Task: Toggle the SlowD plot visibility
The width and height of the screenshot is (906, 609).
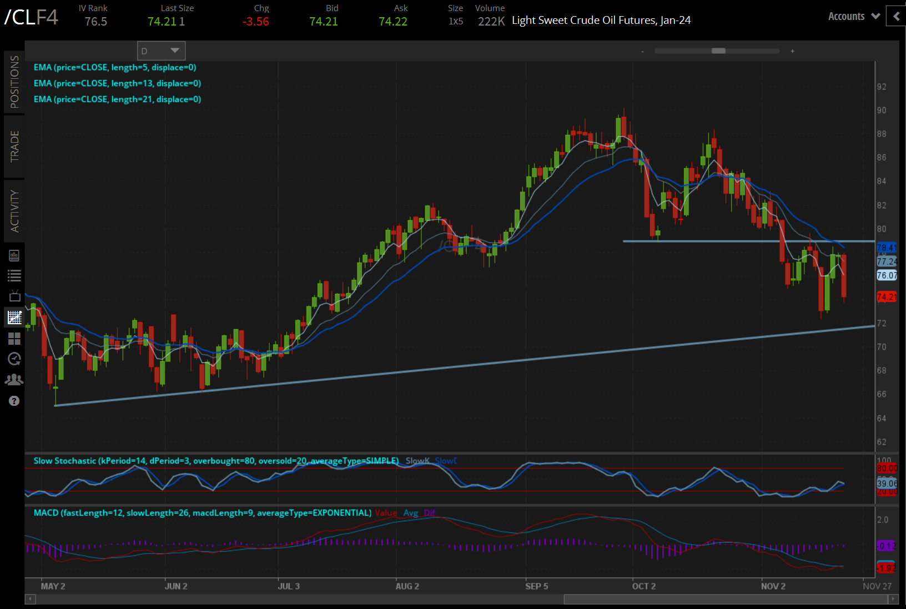Action: click(x=446, y=460)
